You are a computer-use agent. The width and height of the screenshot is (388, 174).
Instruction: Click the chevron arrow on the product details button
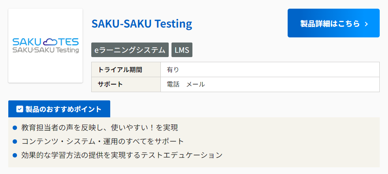(366, 24)
